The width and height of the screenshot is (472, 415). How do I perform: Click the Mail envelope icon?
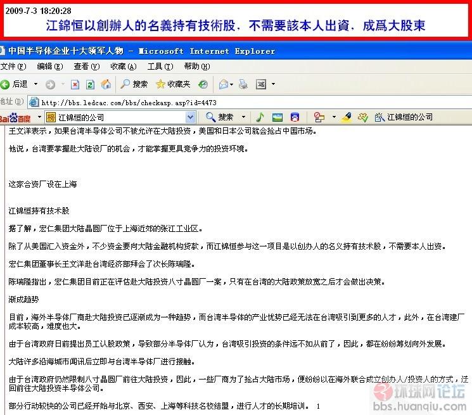point(224,84)
